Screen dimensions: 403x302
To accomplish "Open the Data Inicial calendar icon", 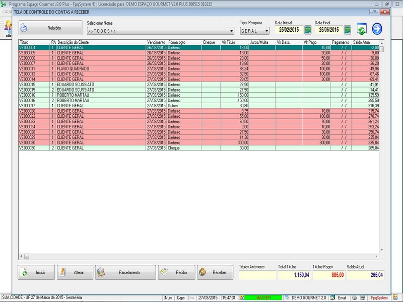I will (308, 30).
